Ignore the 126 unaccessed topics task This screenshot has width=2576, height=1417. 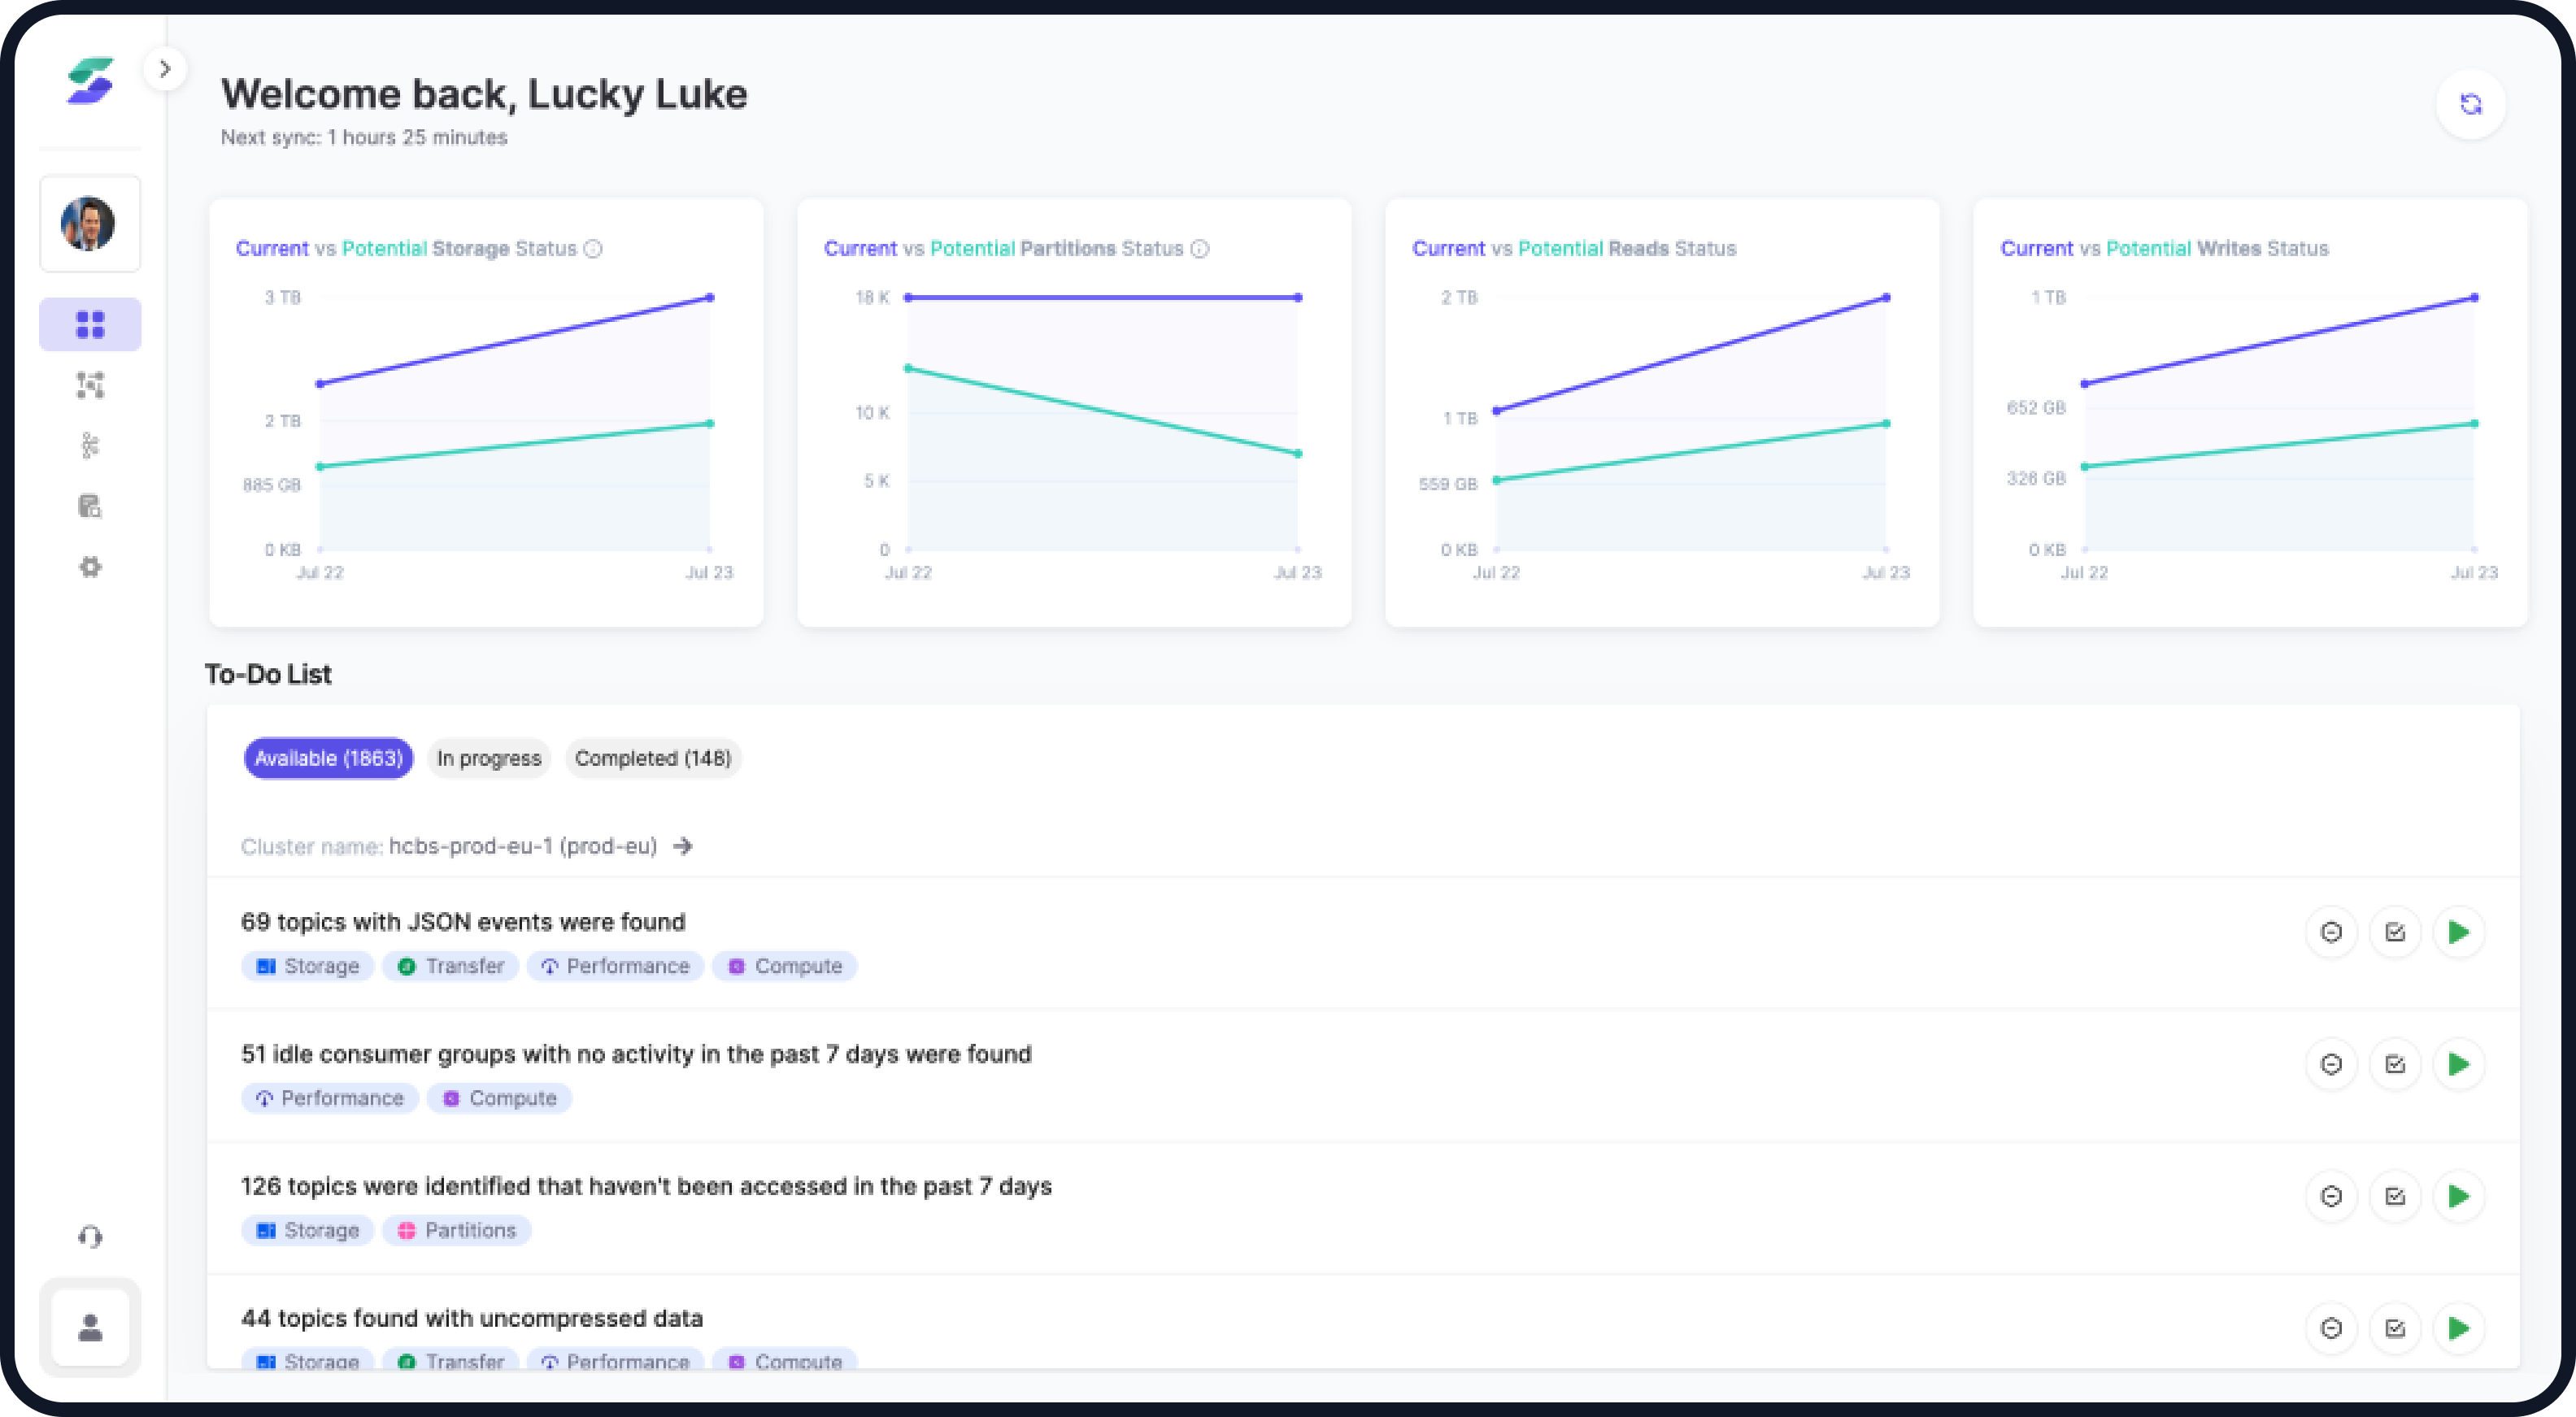pos(2331,1196)
